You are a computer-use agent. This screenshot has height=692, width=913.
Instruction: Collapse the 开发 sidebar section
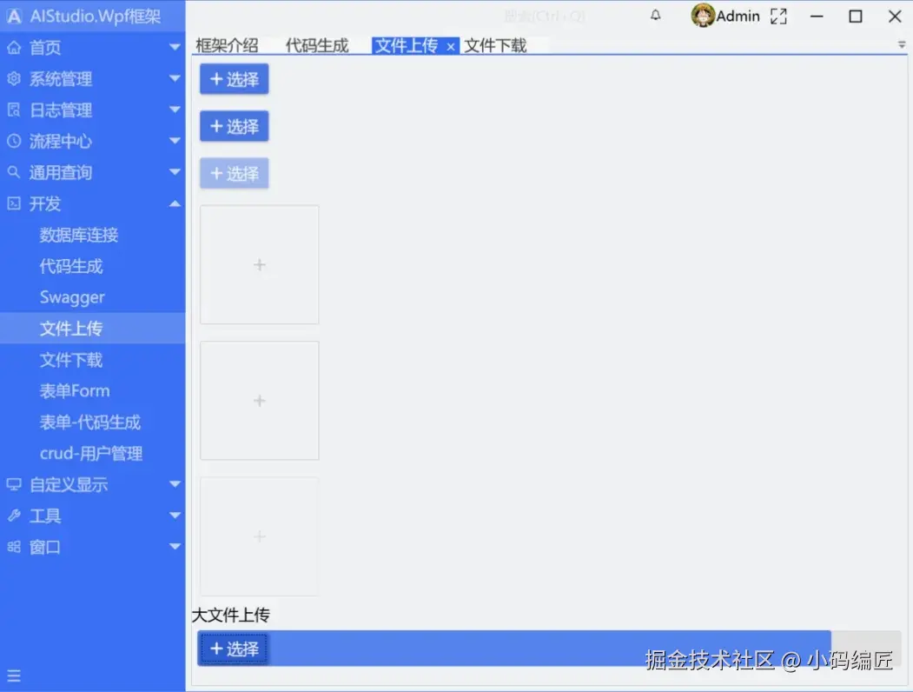coord(175,203)
